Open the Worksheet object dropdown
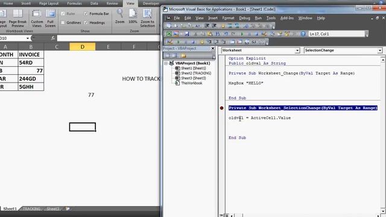Viewport: 386px width, 217px height. [x=297, y=51]
